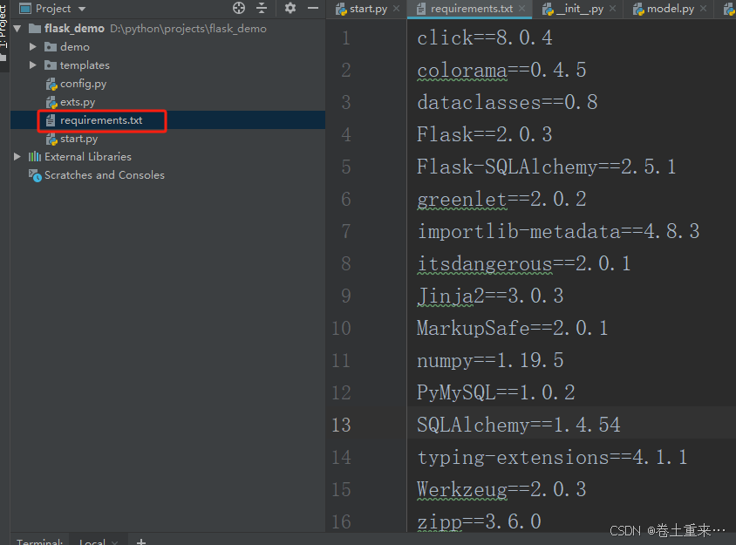Select requirements.txt in project tree
The image size is (736, 545).
pos(101,120)
